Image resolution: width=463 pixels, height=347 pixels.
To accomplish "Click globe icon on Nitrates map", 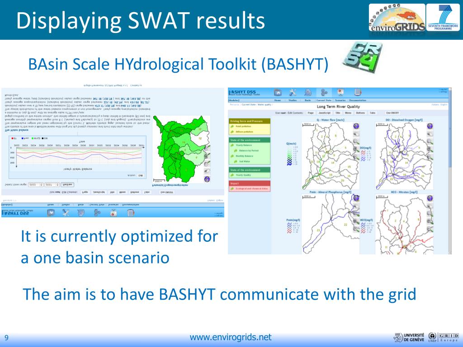I will click(430, 198).
